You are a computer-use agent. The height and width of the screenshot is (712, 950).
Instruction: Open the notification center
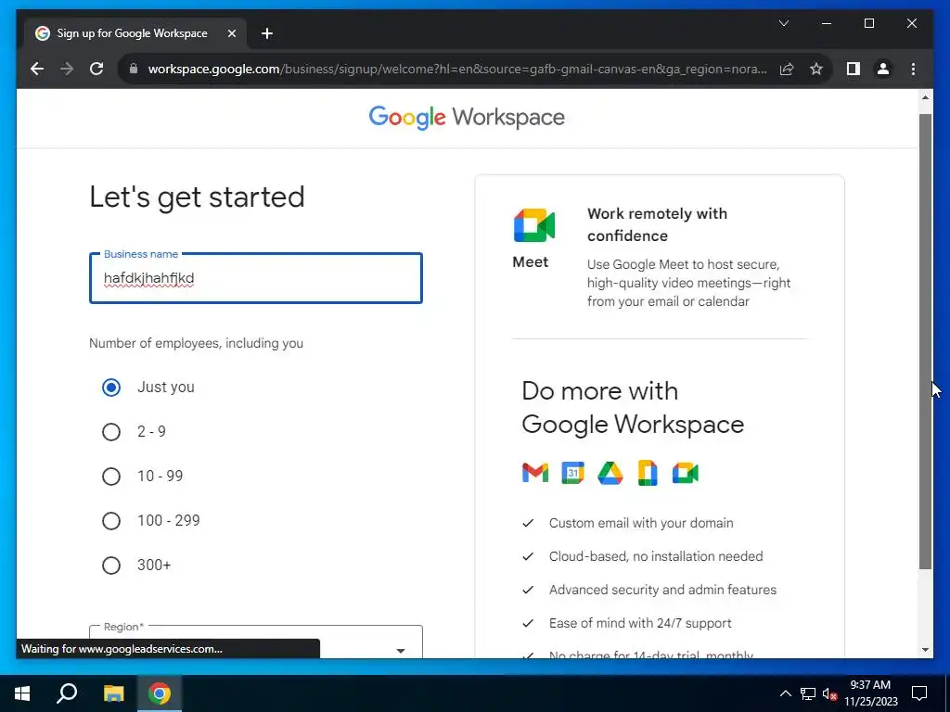click(919, 693)
